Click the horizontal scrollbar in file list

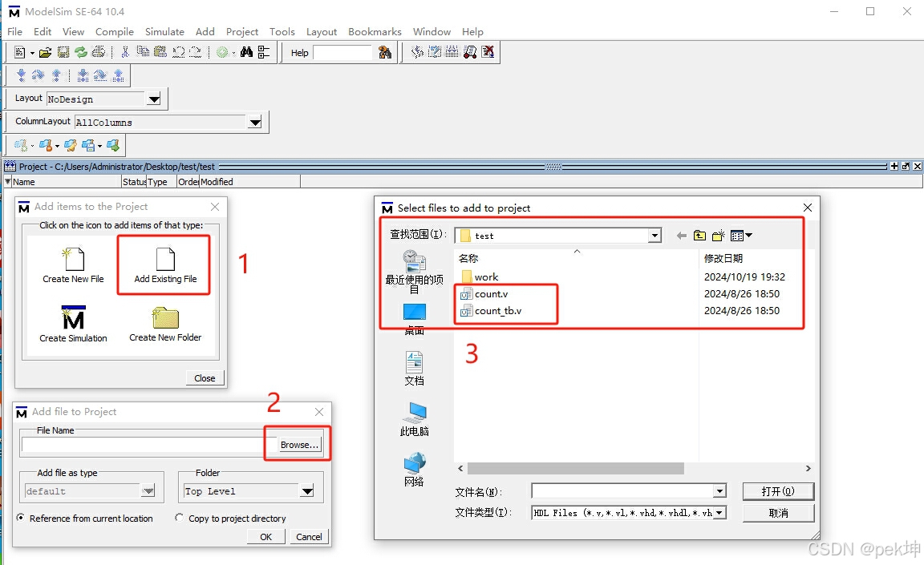click(575, 469)
